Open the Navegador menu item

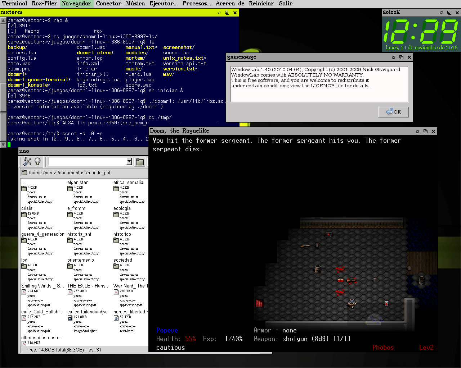(x=77, y=4)
